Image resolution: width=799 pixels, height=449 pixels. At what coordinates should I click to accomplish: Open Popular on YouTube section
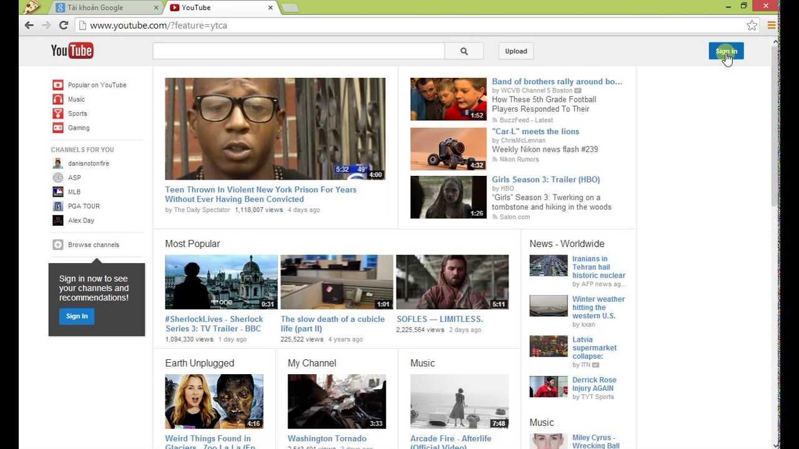point(97,85)
